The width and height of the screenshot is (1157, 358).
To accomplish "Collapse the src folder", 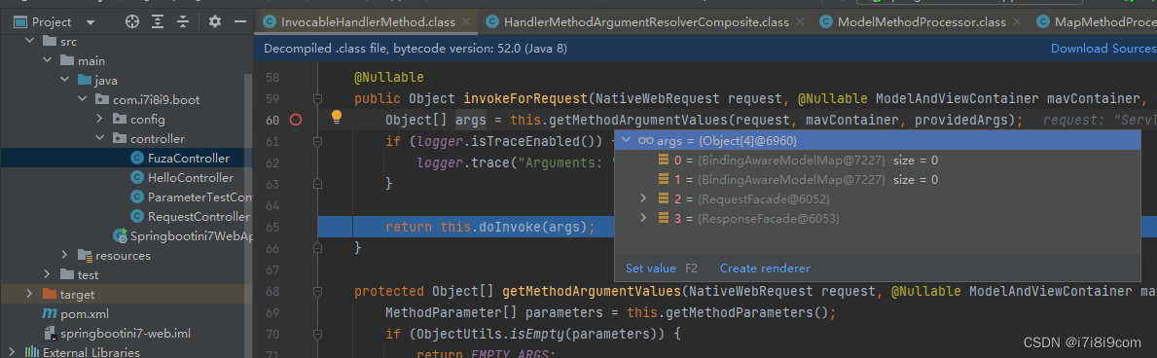I will [30, 41].
